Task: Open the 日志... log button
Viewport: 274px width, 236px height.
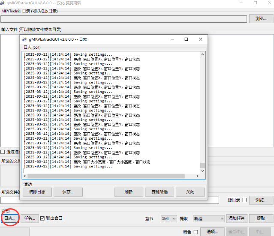Action: [x=10, y=218]
